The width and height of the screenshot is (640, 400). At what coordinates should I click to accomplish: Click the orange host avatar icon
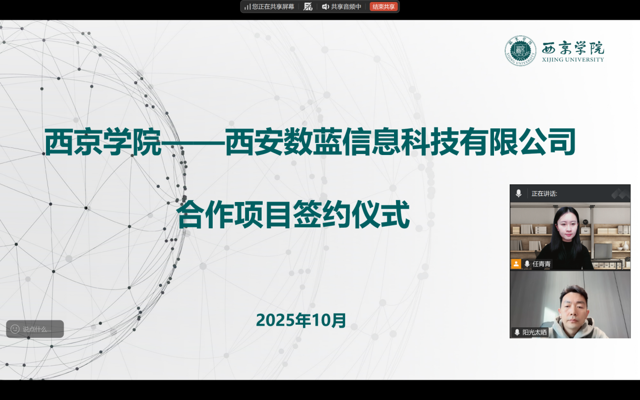click(516, 264)
